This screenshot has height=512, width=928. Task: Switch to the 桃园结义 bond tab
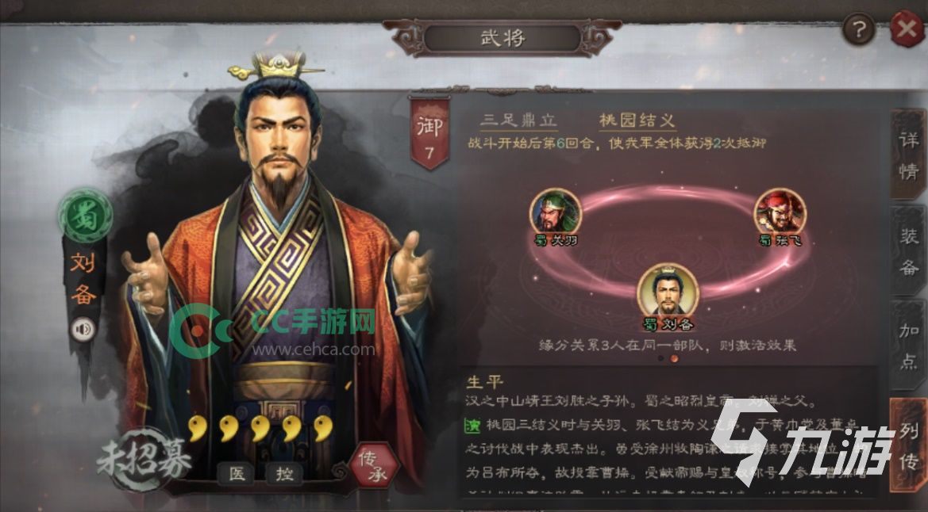(x=637, y=120)
